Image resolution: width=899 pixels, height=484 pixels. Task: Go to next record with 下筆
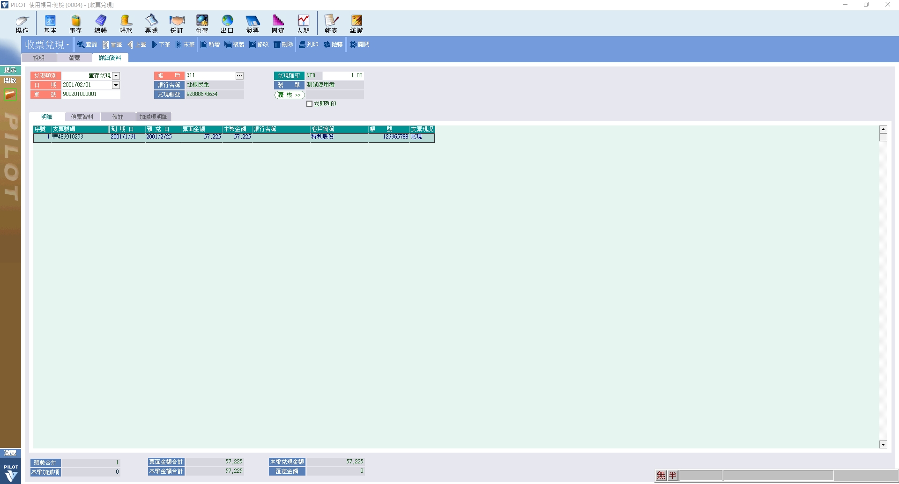(x=161, y=44)
